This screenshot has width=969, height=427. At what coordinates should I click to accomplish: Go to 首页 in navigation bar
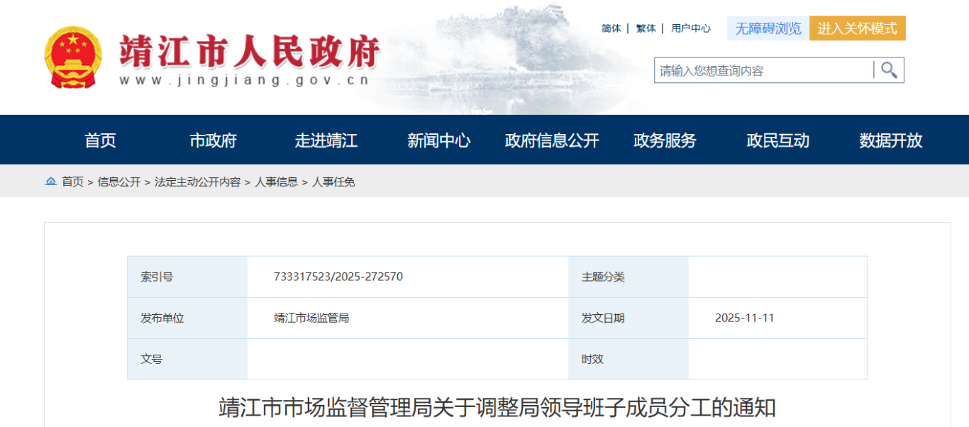[100, 140]
